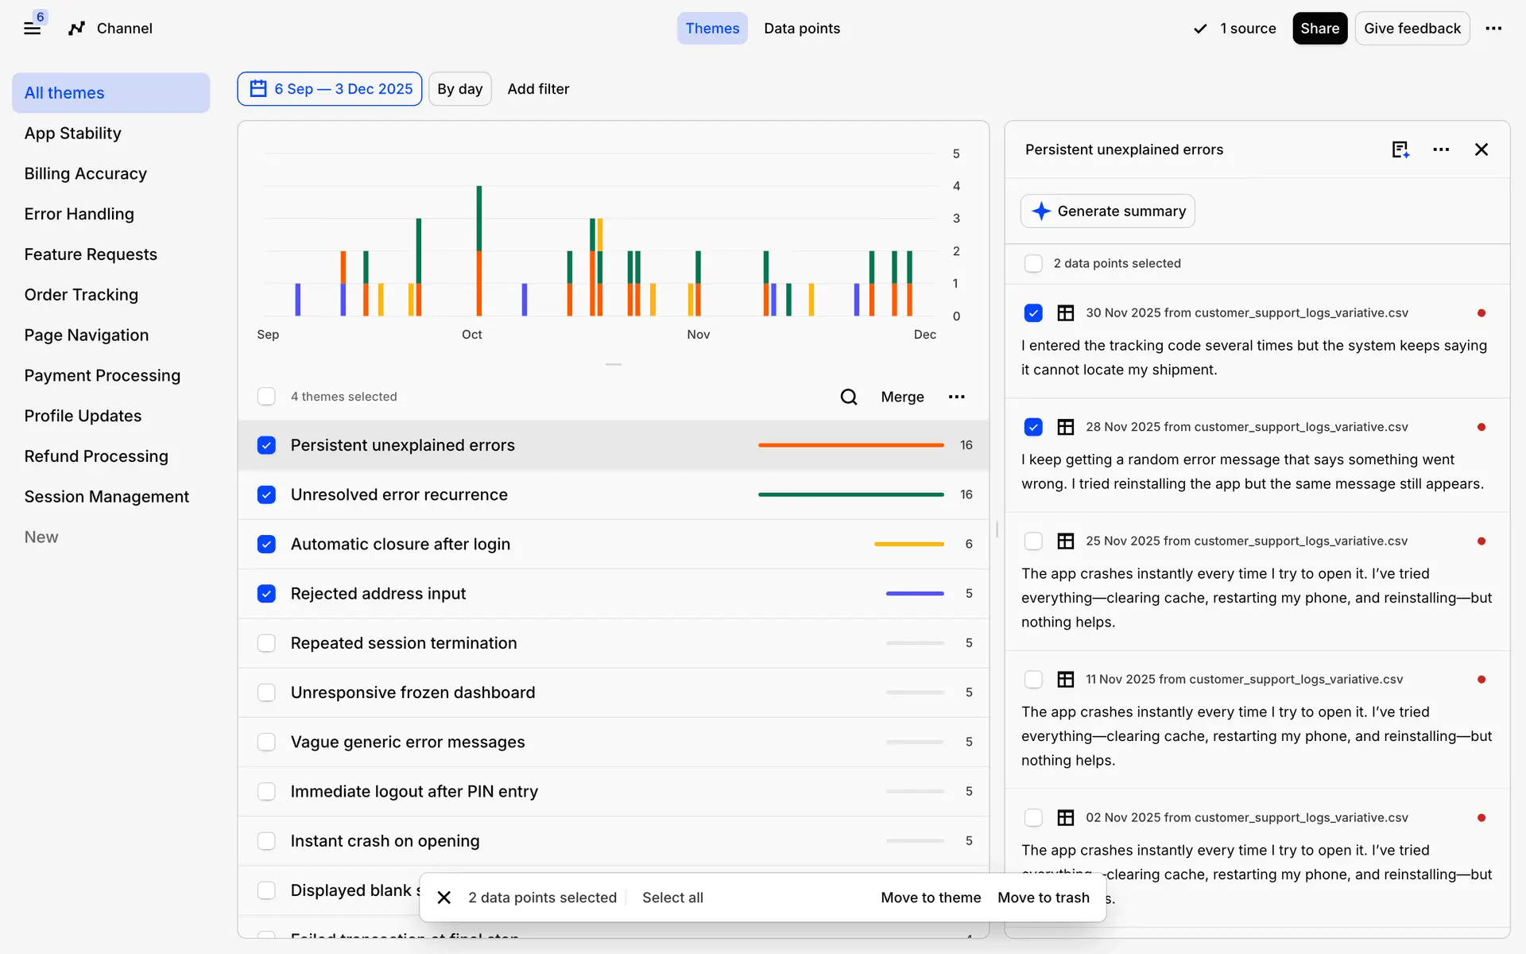Dismiss the selection bar with the X icon
The width and height of the screenshot is (1526, 954).
(444, 898)
